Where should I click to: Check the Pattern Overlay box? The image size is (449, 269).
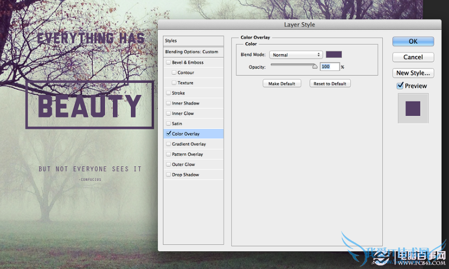coord(169,154)
